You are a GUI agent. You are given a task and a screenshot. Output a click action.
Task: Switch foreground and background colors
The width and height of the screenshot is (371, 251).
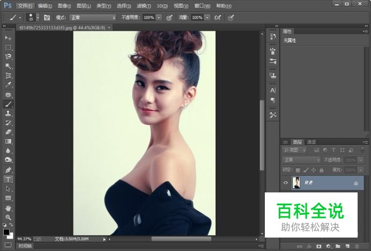point(11,225)
